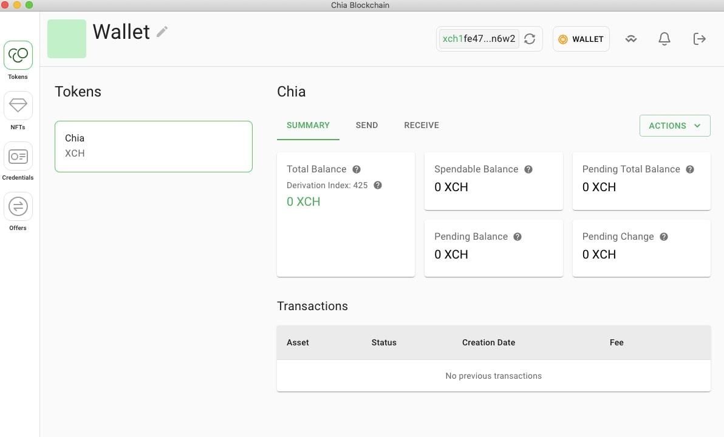
Task: Expand the ACTIONS dropdown
Action: tap(675, 126)
